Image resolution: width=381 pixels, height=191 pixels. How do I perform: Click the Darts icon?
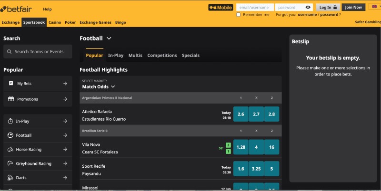point(10,178)
